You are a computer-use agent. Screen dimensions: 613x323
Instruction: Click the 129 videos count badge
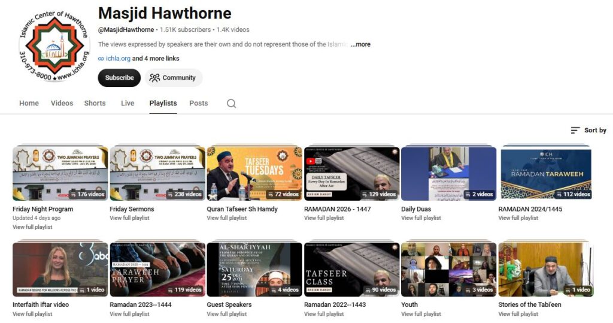[x=378, y=194]
